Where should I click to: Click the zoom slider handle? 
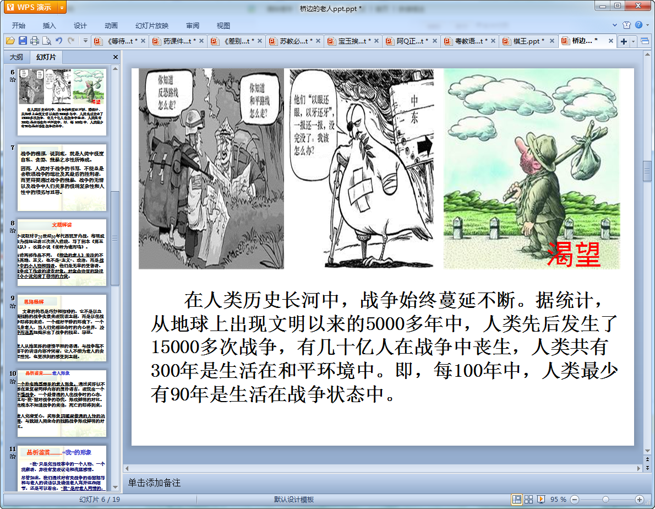tap(605, 500)
